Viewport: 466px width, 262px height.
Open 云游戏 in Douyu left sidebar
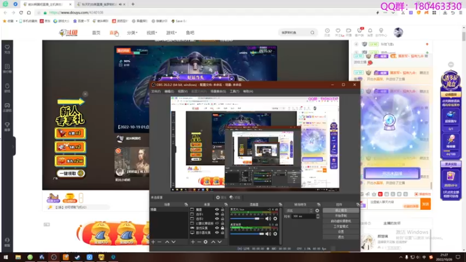(x=7, y=107)
